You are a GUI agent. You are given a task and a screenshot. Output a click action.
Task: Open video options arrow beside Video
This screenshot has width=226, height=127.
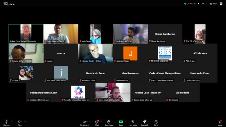coord(25,122)
